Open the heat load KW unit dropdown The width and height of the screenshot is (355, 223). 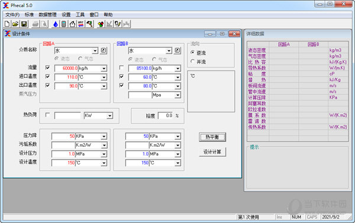coord(110,116)
